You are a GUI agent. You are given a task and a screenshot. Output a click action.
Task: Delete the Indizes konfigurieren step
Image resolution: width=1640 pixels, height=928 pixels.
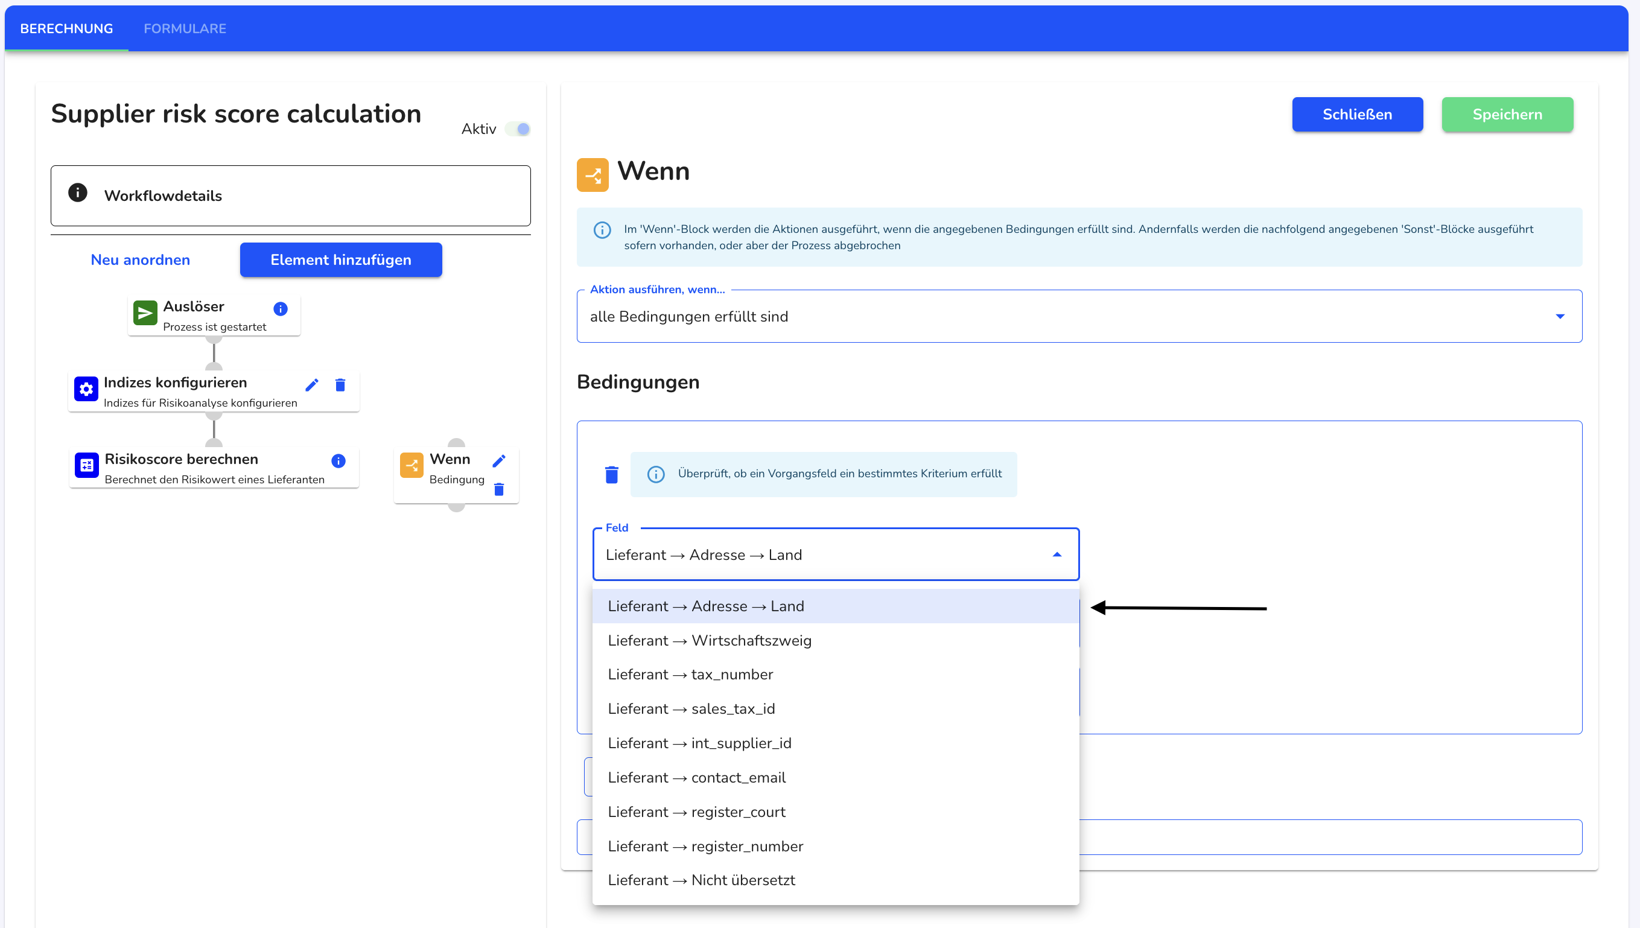(x=340, y=385)
